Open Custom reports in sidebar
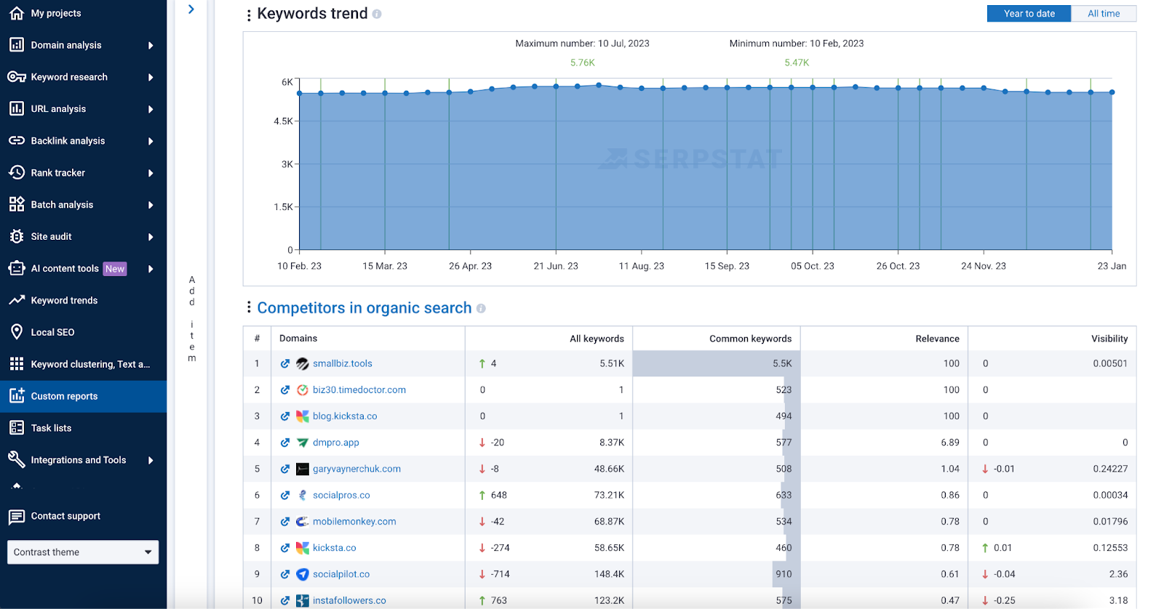The image size is (1164, 609). coord(64,396)
